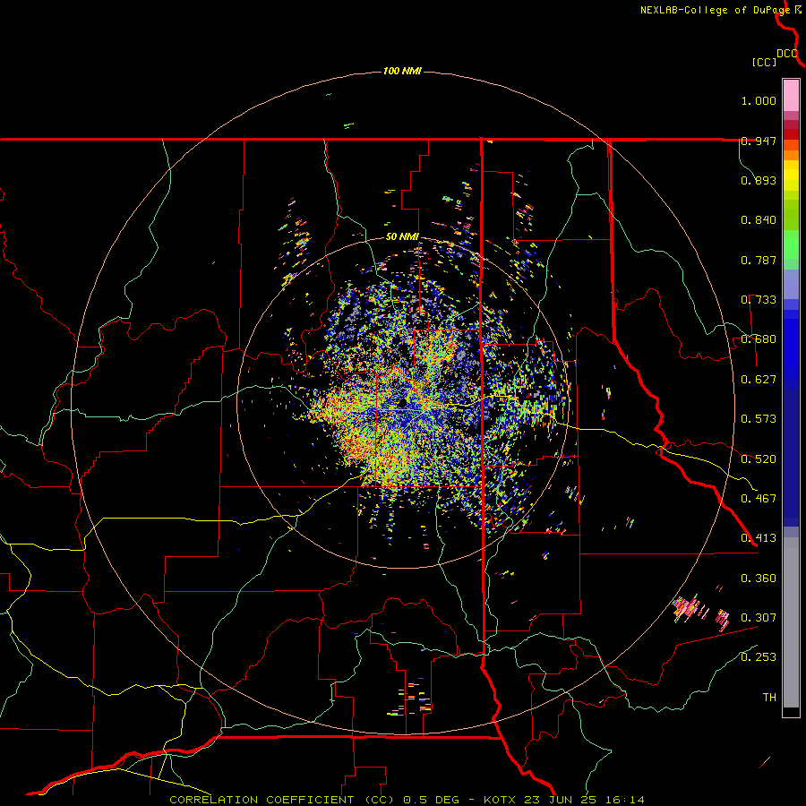Select the 0.307 scale label
This screenshot has width=806, height=806.
759,618
